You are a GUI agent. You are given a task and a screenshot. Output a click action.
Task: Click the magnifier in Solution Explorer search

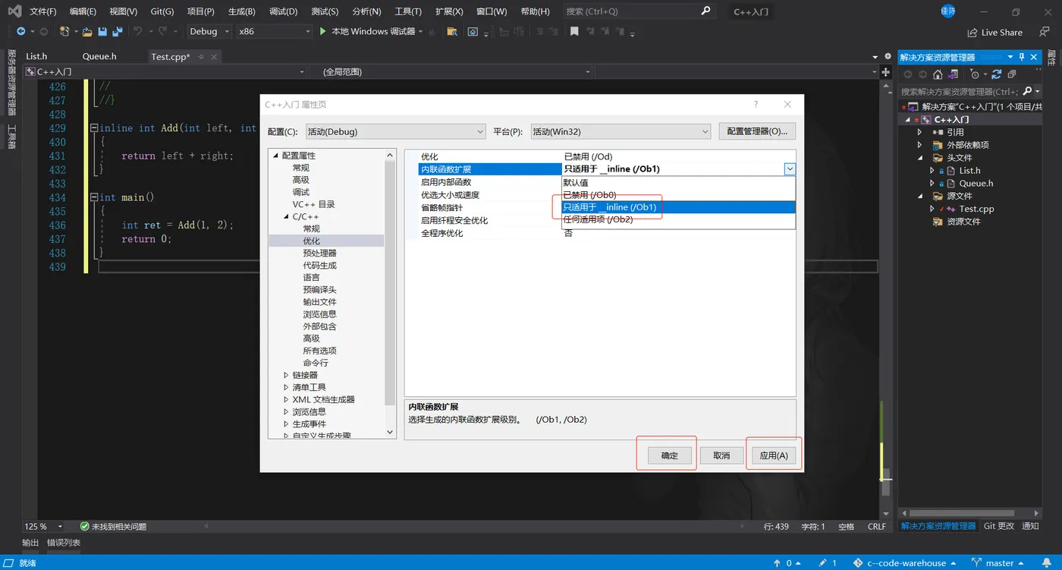click(1027, 91)
